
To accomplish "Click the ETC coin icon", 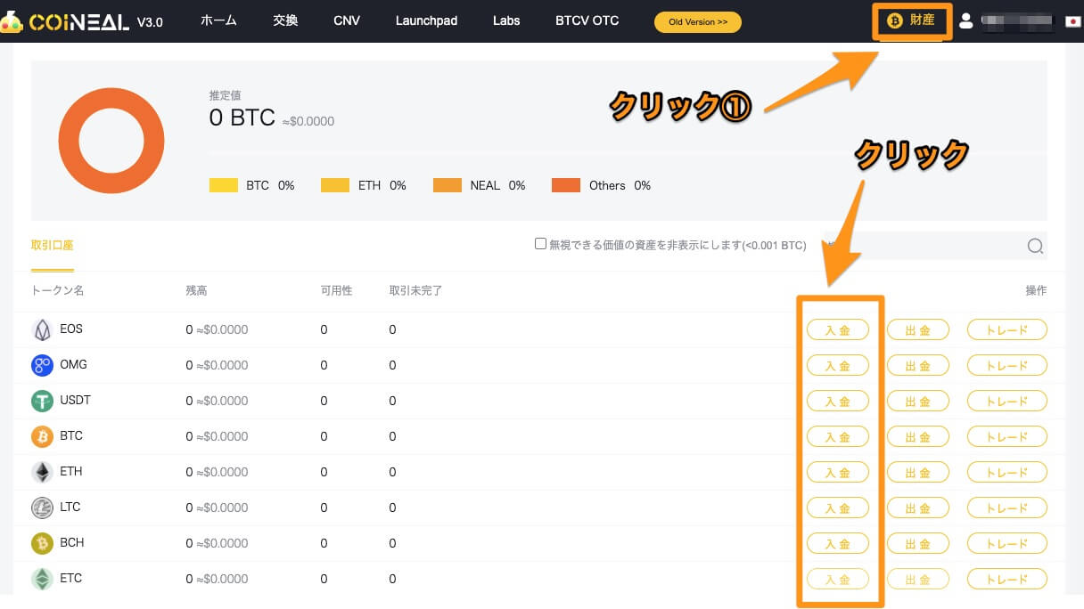I will click(42, 579).
